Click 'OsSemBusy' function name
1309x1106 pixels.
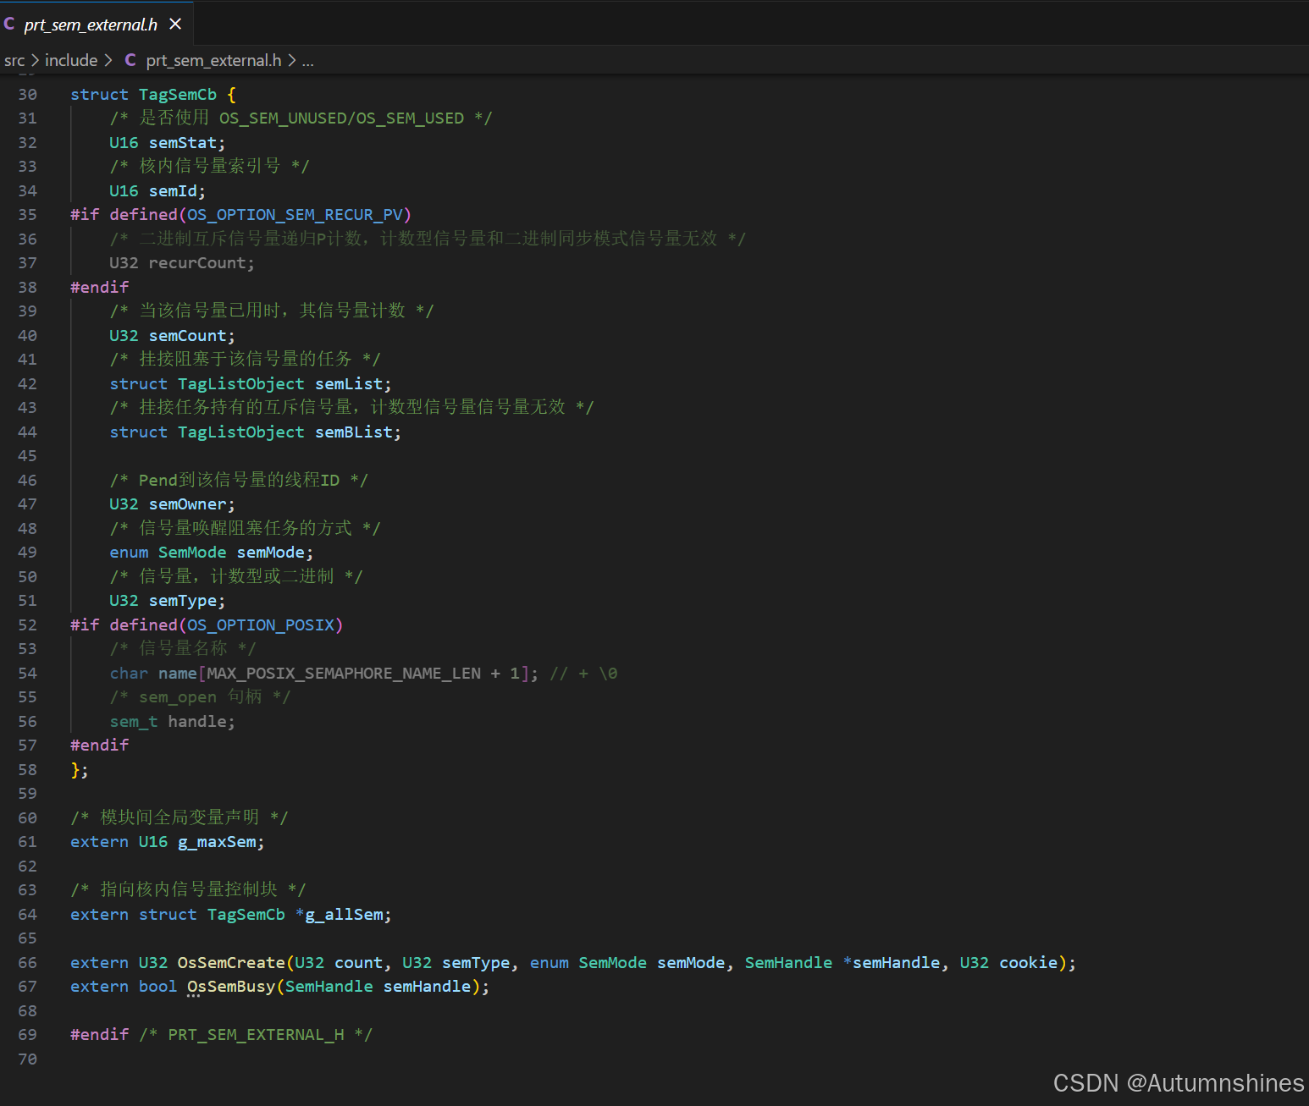(x=231, y=987)
